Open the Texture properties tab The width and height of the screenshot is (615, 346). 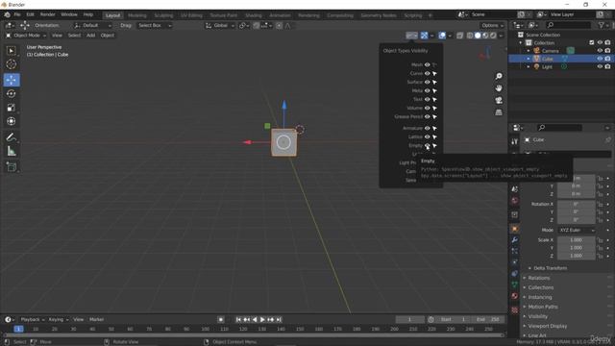coord(515,310)
